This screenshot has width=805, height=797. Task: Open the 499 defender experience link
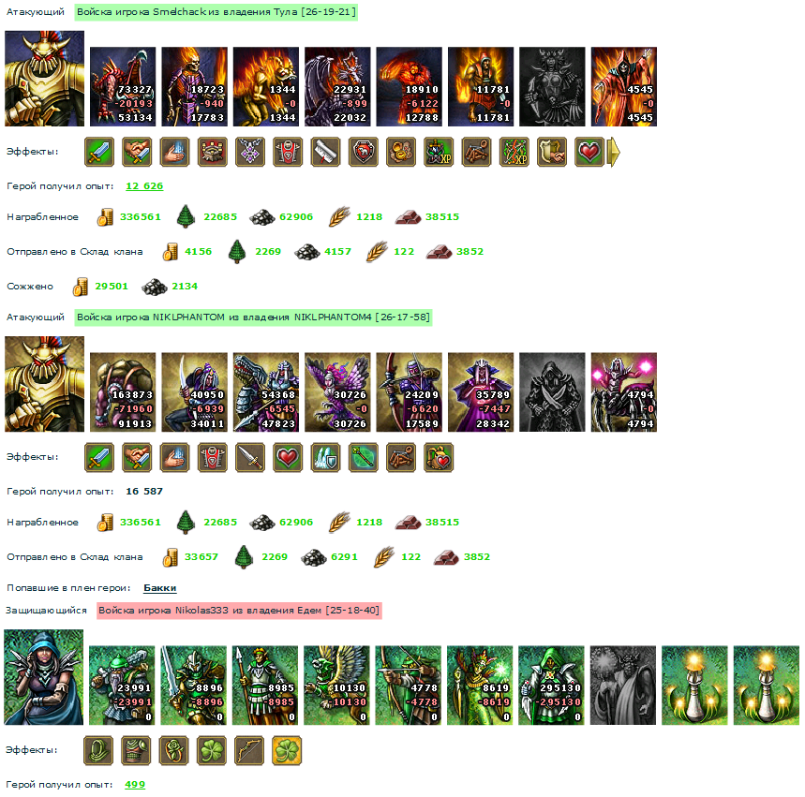click(x=135, y=784)
